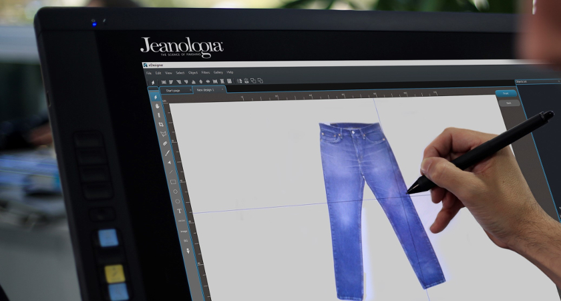Select the Polygon hexagon tool
The image size is (561, 301).
[x=178, y=202]
